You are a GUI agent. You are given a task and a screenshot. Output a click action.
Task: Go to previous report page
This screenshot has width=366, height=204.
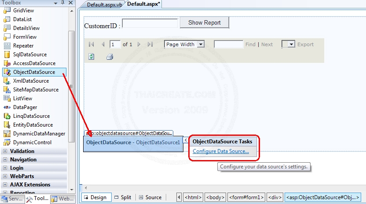pos(103,44)
